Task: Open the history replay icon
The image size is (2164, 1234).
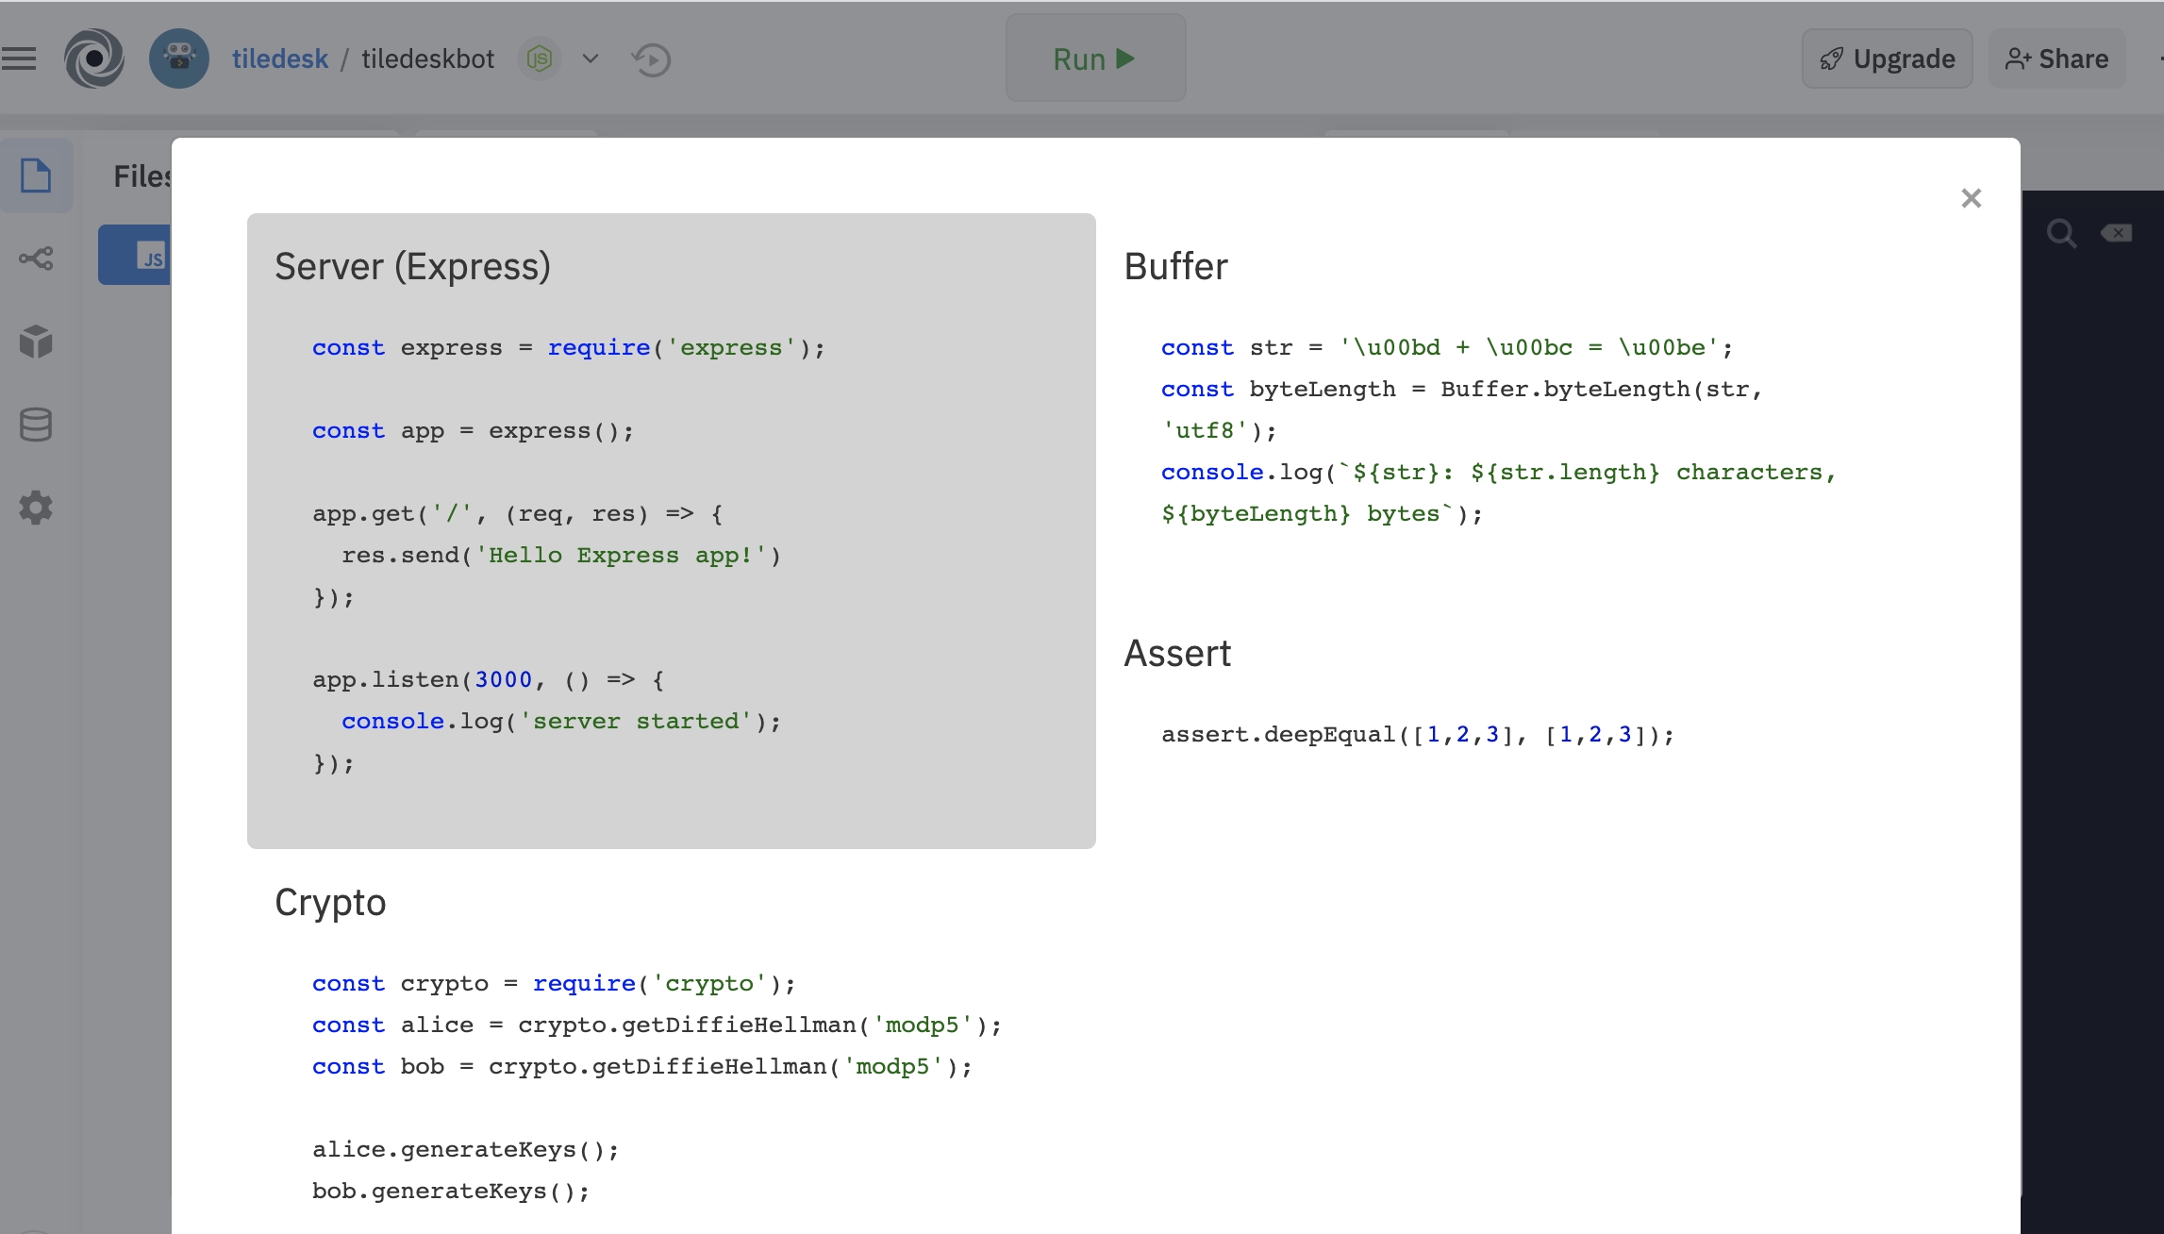Action: [651, 59]
